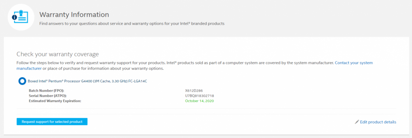Click the Check your warranty coverage heading
Screen dimensions: 412x138
pyautogui.click(x=58, y=54)
